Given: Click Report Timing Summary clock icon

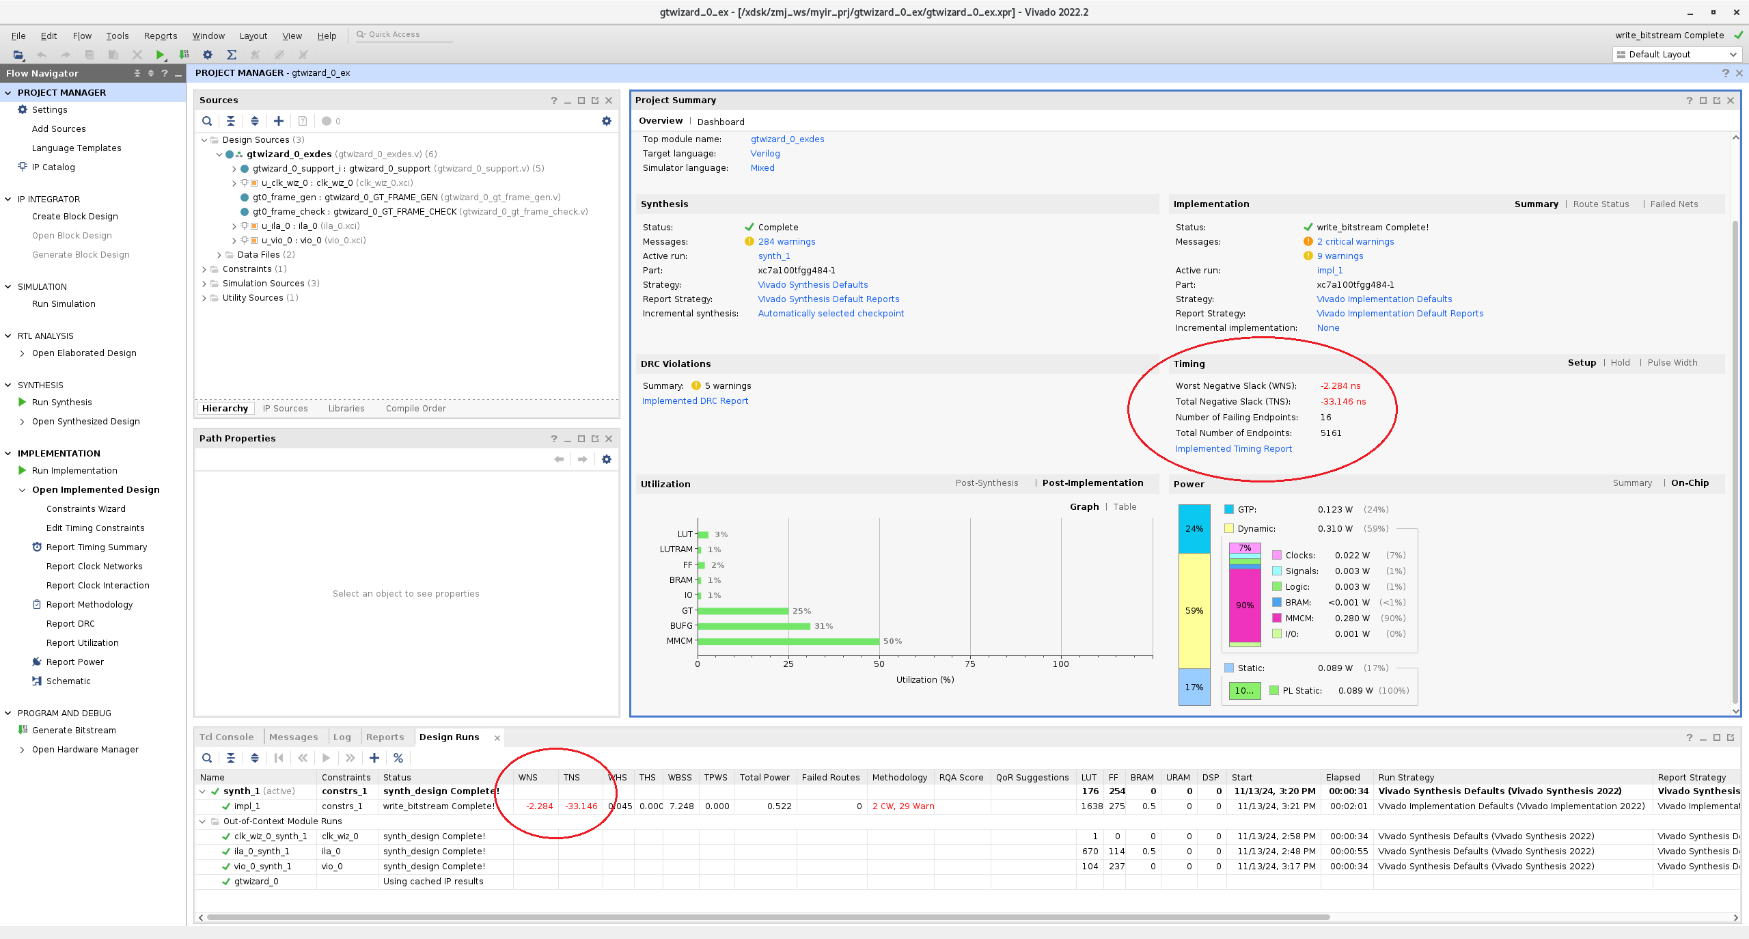Looking at the screenshot, I should (37, 547).
